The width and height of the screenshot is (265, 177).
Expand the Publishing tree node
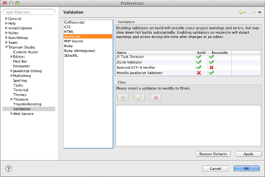[x=12, y=76]
